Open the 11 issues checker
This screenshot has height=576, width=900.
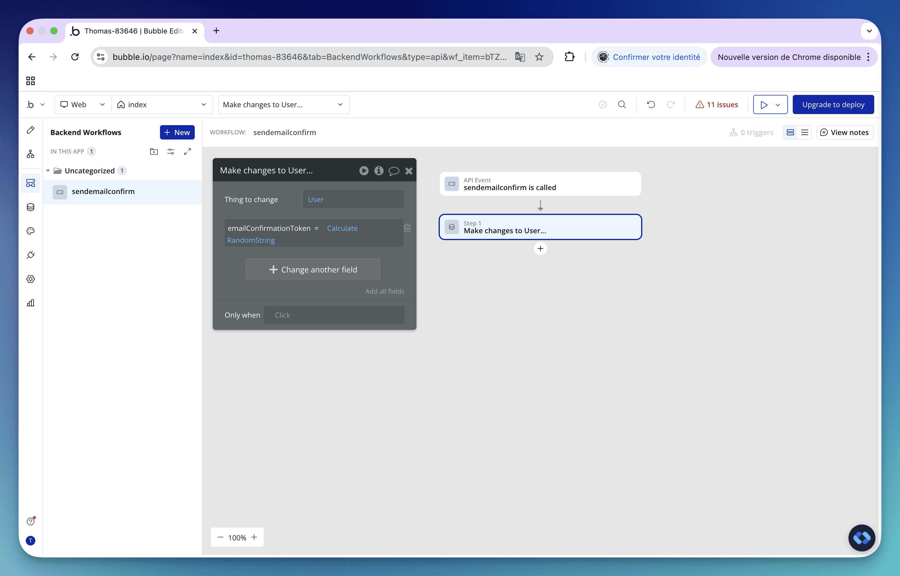pos(716,105)
